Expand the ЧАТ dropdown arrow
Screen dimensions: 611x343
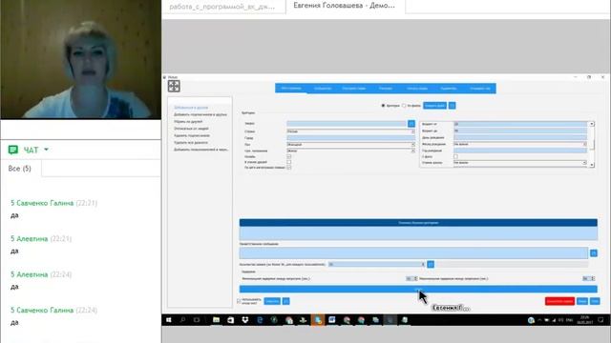click(46, 150)
